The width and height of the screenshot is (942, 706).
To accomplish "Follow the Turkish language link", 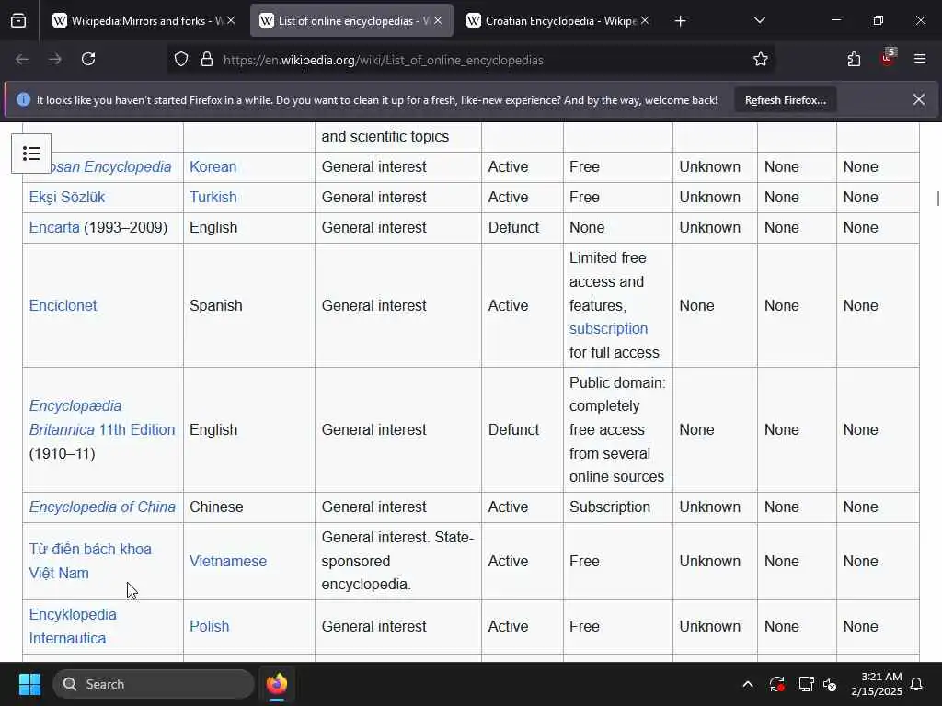I will point(213,197).
